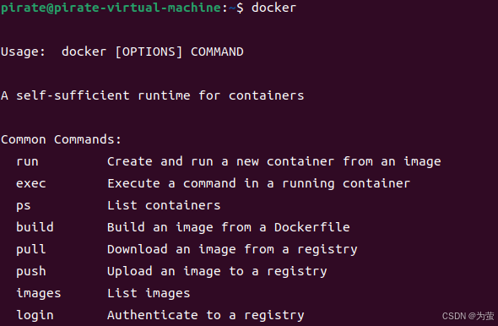This screenshot has height=326, width=498.
Task: Select the 'exec' command text
Action: [x=31, y=183]
